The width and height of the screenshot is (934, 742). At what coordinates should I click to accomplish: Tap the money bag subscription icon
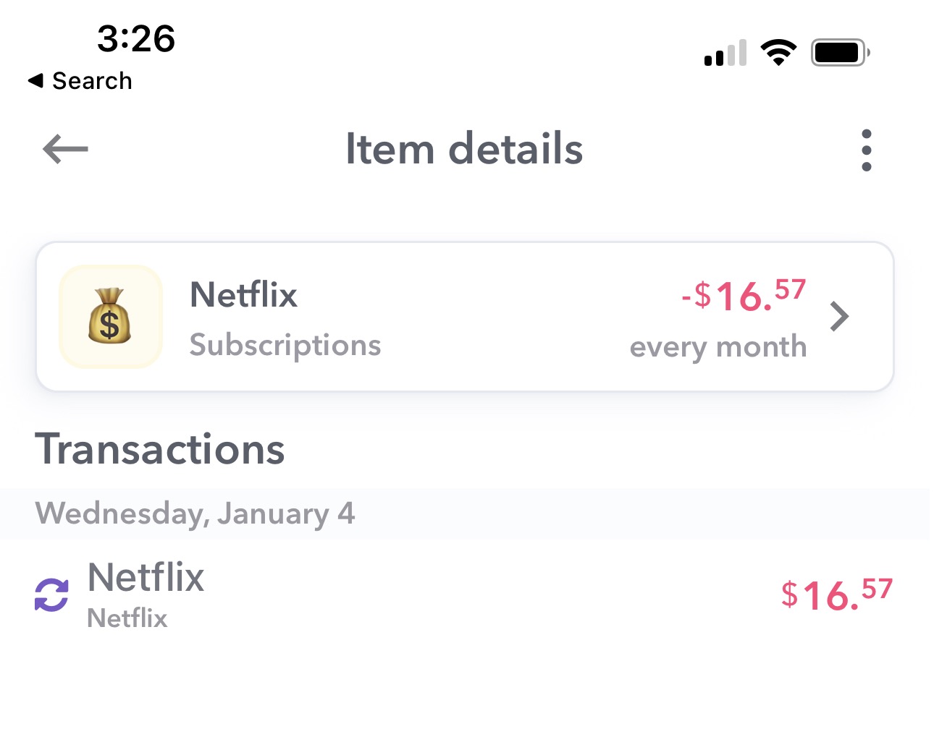point(110,316)
